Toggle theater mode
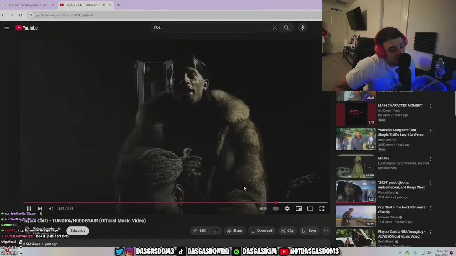456x256 pixels. click(x=310, y=209)
